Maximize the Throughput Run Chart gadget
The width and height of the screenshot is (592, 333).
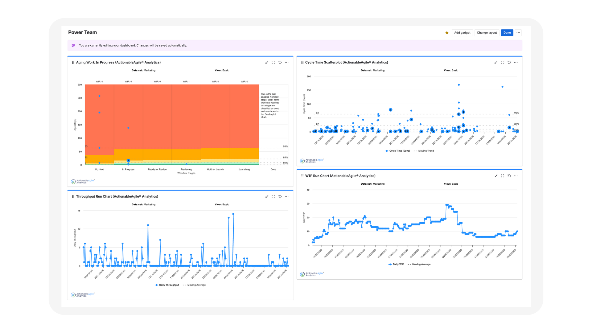(273, 197)
